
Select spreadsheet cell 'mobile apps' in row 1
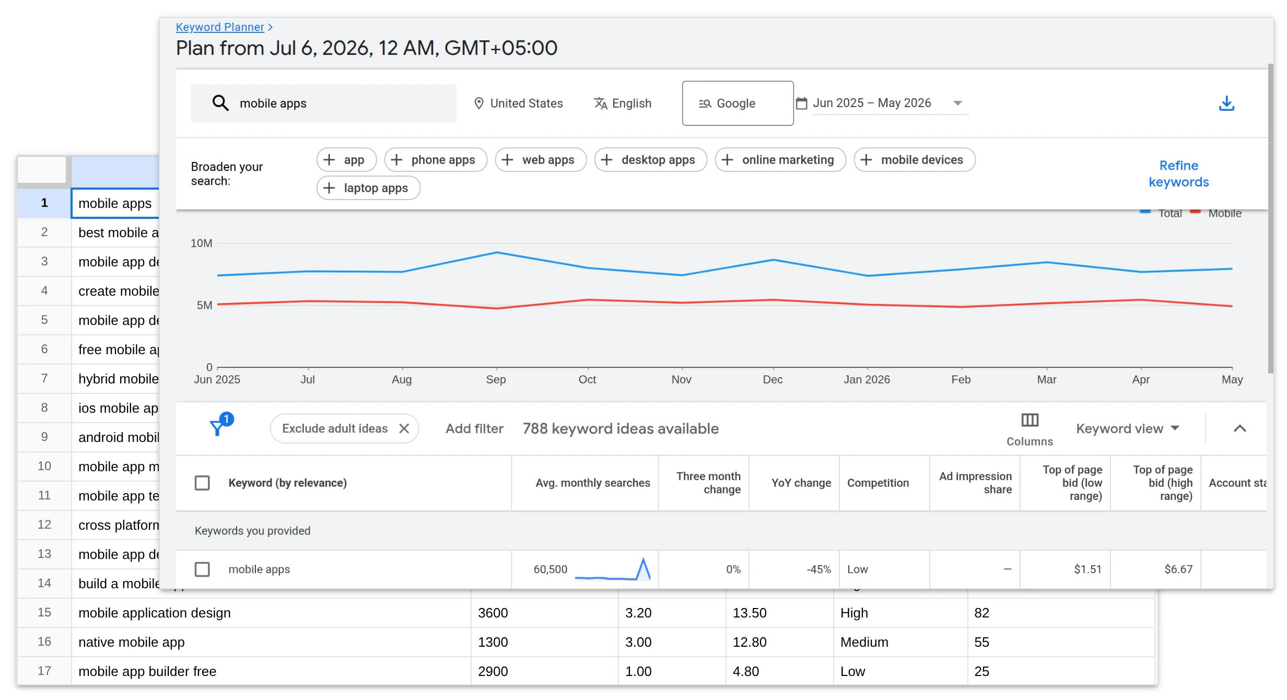pyautogui.click(x=115, y=203)
